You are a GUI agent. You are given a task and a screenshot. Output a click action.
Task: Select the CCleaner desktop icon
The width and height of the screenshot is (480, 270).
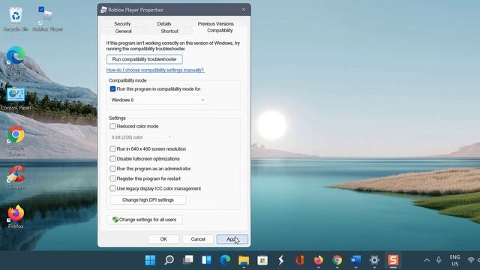pos(16,178)
